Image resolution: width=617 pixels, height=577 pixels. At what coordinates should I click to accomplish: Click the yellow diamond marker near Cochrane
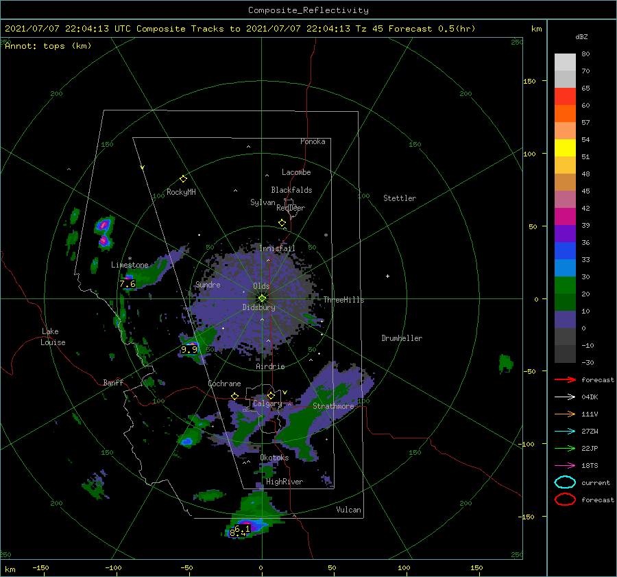pos(235,396)
